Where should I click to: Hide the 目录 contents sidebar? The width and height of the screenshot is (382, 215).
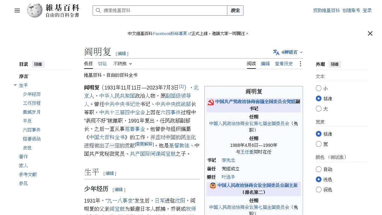click(38, 64)
